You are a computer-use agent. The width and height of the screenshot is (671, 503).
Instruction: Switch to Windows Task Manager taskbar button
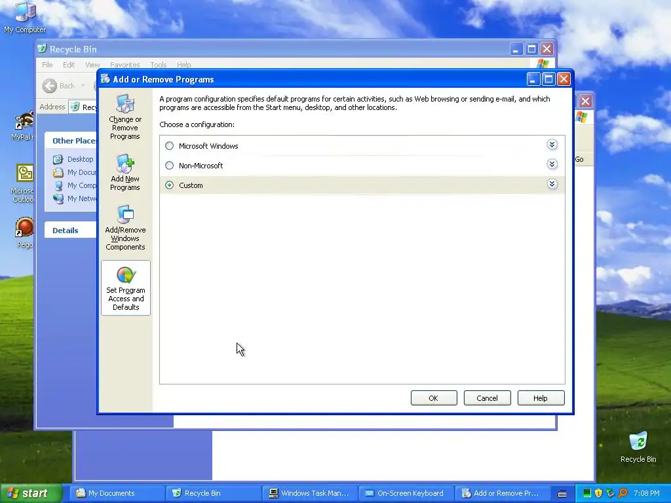click(309, 493)
